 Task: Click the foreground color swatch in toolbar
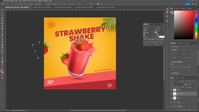(2, 71)
